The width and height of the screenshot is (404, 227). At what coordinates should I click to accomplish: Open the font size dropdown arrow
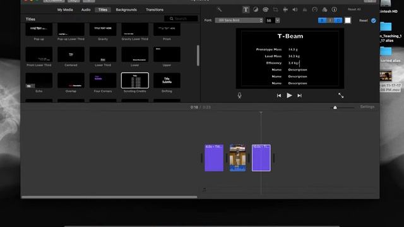tap(278, 20)
